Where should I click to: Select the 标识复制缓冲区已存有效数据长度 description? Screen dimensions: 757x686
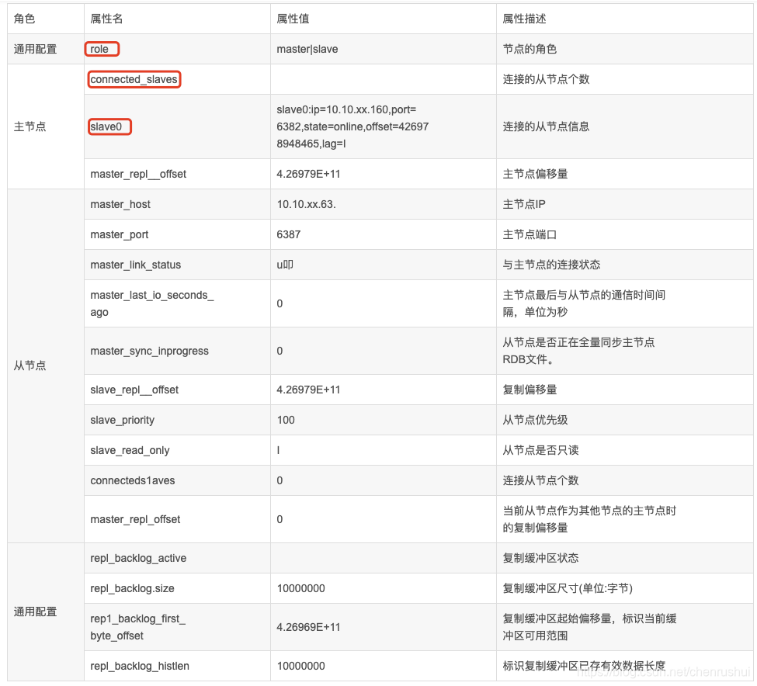584,667
